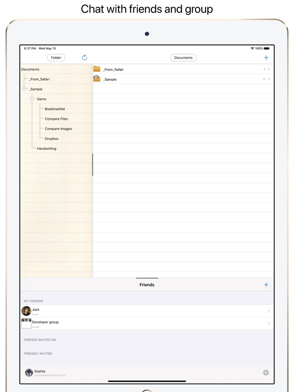Click the Folder button
This screenshot has height=392, width=294.
click(56, 58)
